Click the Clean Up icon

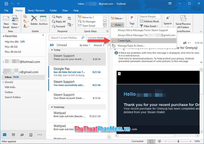coord(25,21)
